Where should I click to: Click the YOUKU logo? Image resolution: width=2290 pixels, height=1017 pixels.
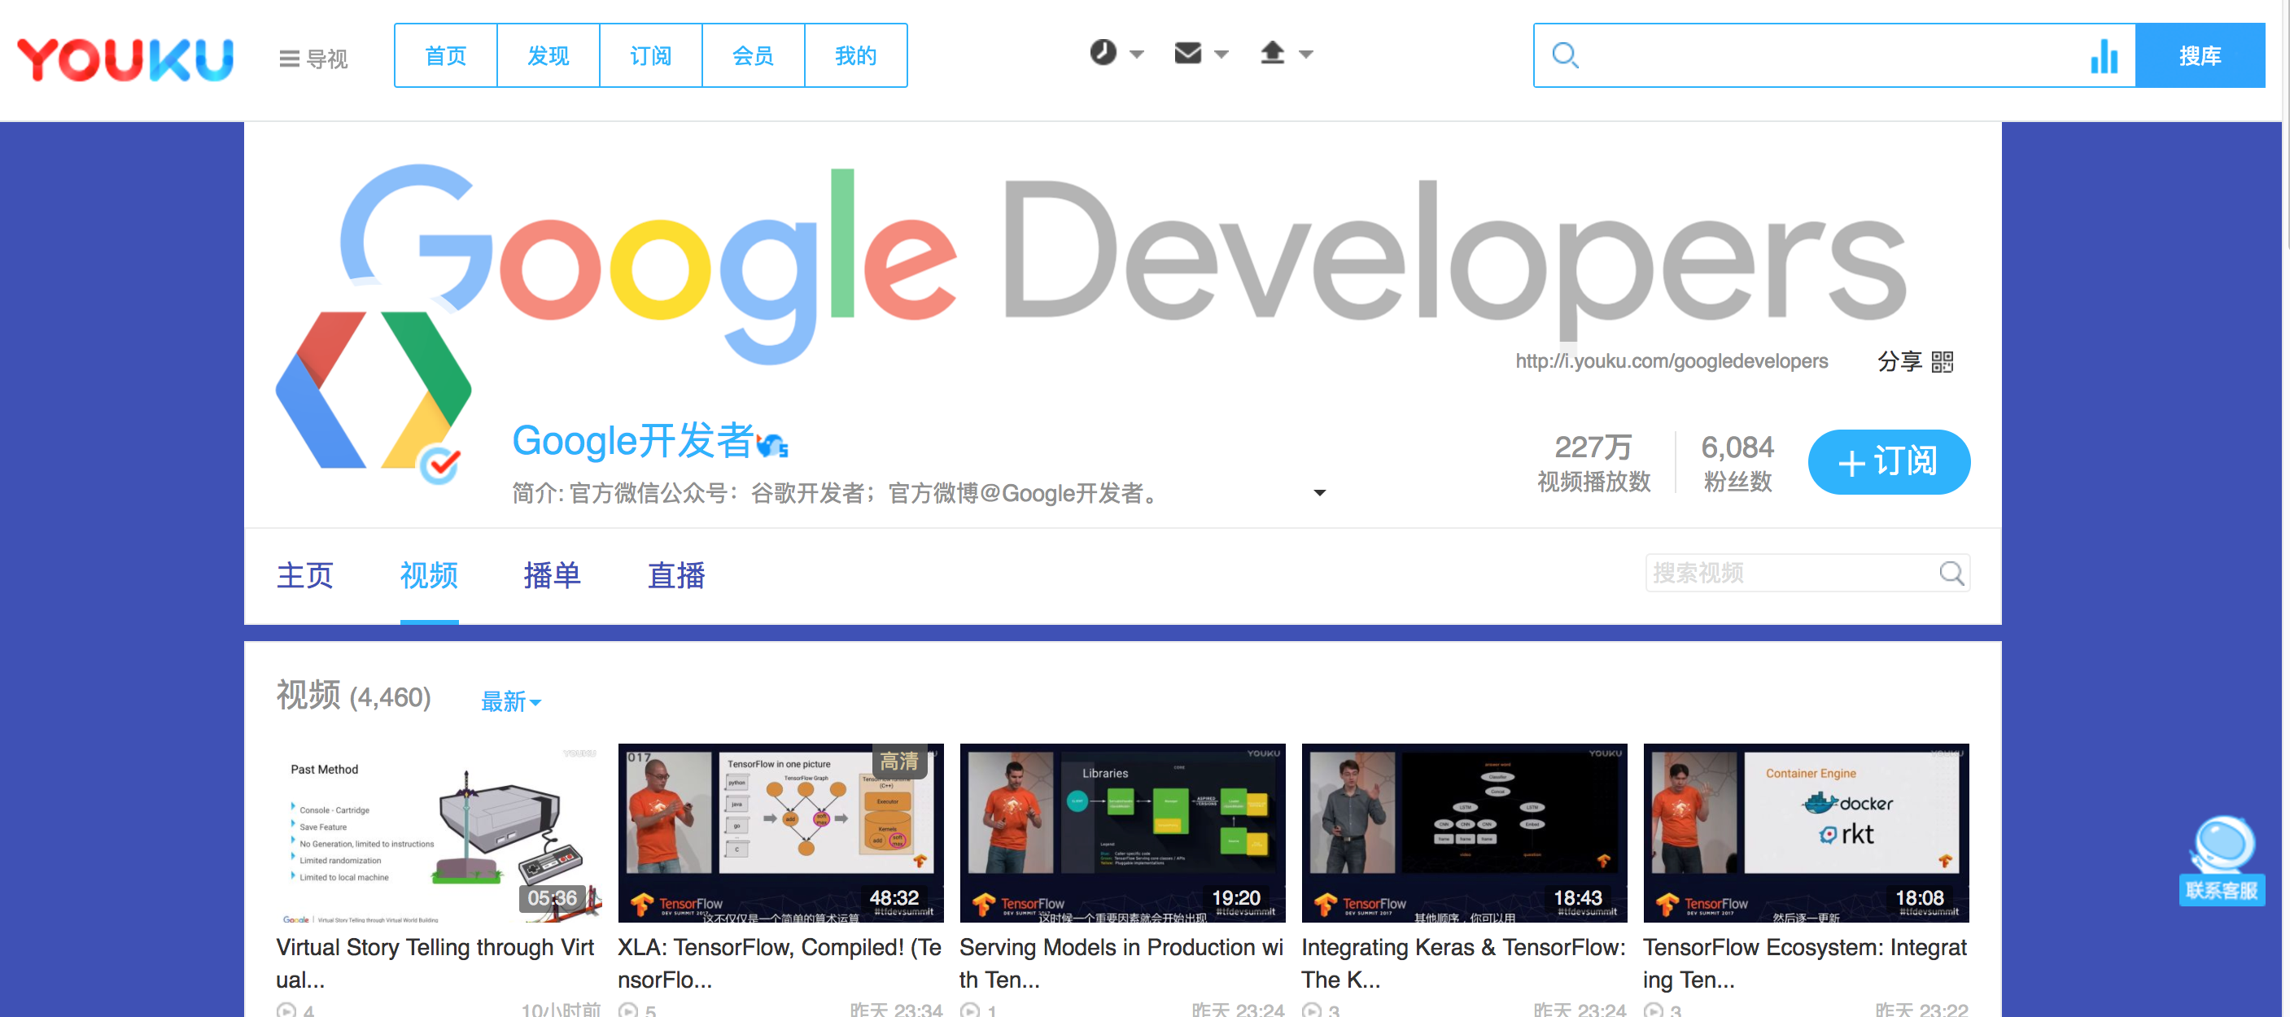pos(125,59)
